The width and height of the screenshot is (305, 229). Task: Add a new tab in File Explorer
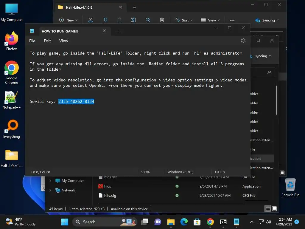[x=134, y=7]
